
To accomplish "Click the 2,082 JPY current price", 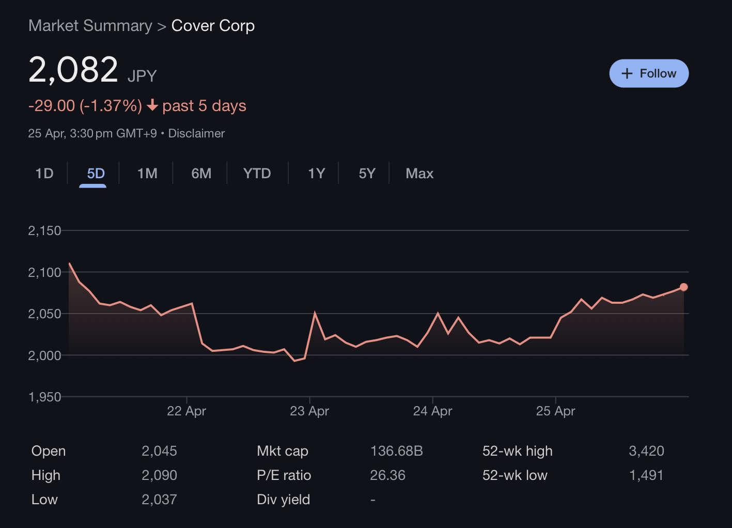I will 73,70.
